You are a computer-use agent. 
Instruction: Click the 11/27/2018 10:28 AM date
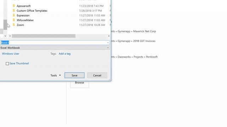(92, 25)
